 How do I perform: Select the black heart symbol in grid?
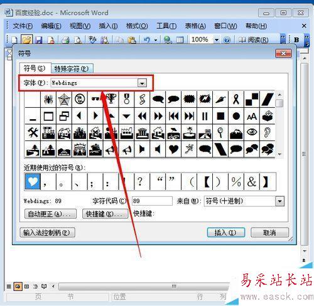pyautogui.click(x=173, y=149)
